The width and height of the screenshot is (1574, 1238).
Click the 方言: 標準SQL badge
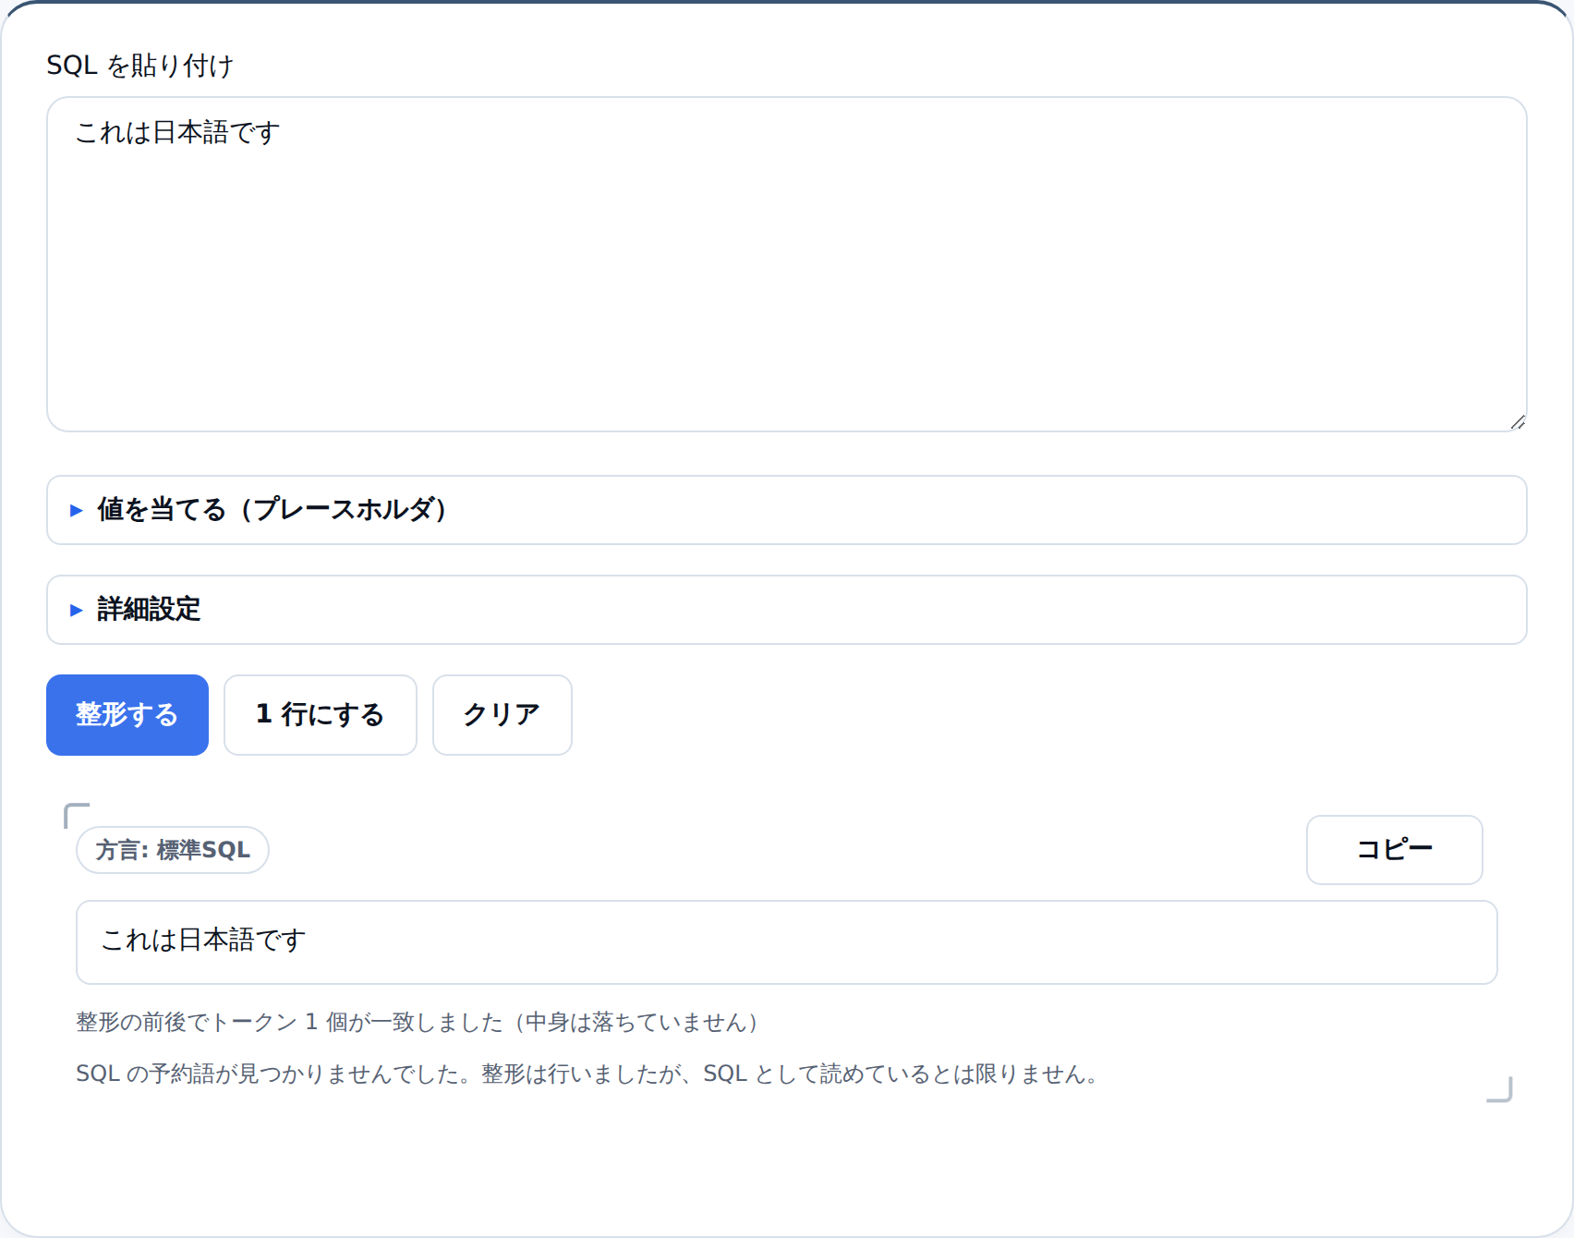[173, 850]
